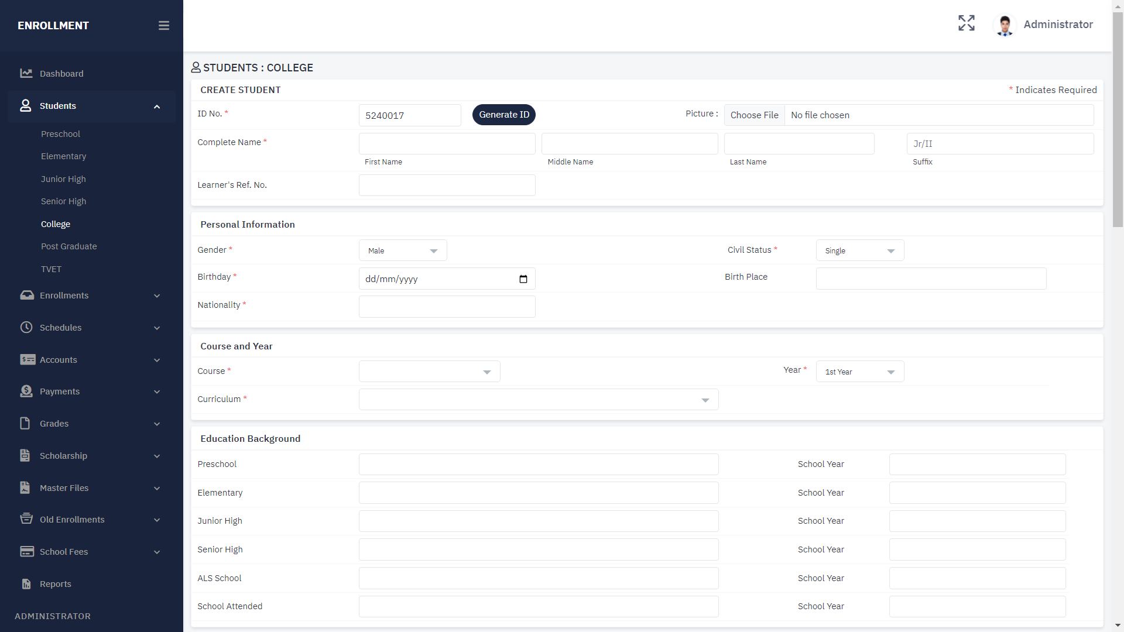The width and height of the screenshot is (1124, 632).
Task: Select Senior High in Students submenu
Action: click(x=63, y=201)
